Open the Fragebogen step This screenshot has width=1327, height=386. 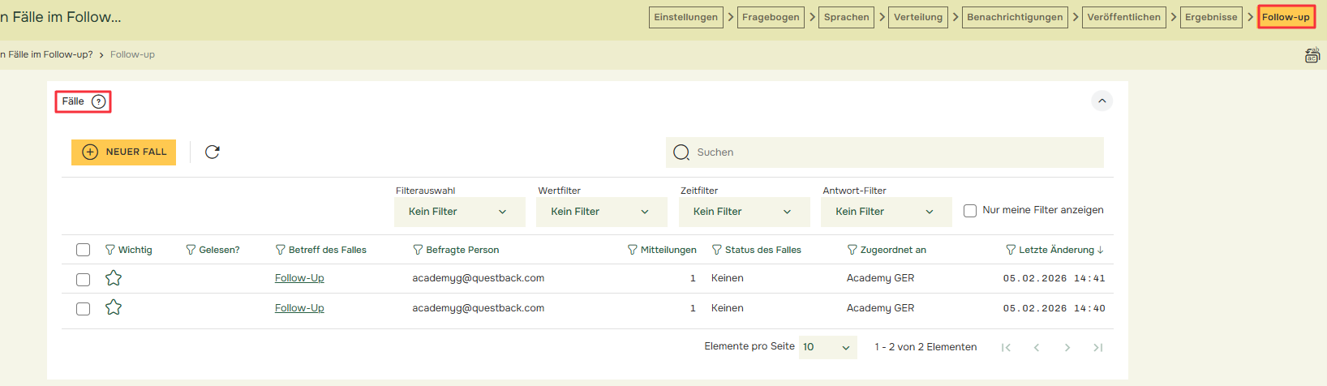tap(771, 17)
